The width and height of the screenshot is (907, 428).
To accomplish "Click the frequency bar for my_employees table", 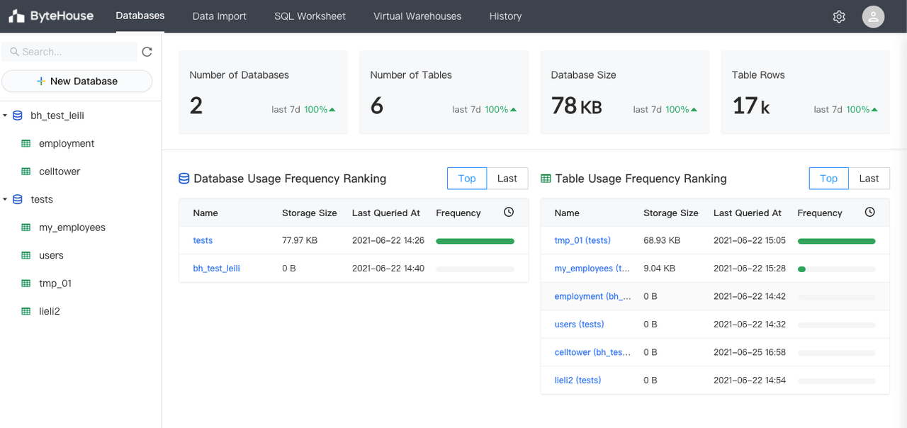I will pyautogui.click(x=836, y=269).
